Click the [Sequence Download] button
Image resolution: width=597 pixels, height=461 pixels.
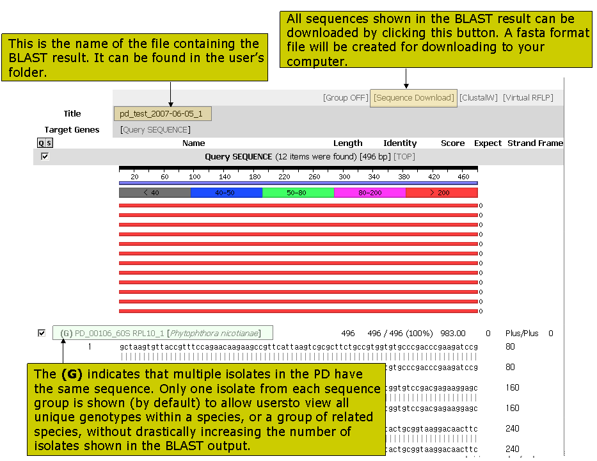[x=413, y=98]
